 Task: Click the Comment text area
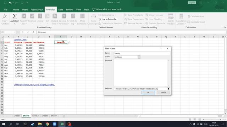pos(141,73)
